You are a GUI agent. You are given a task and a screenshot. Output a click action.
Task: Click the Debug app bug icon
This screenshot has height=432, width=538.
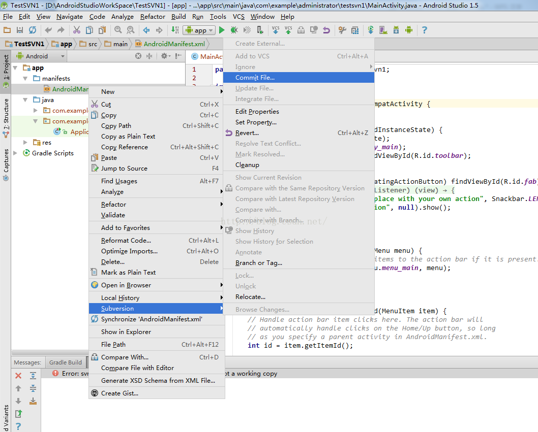234,30
